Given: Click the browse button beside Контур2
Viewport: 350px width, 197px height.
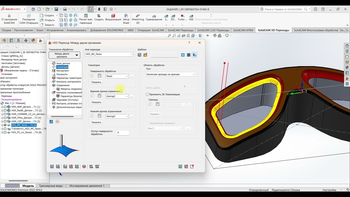Looking at the screenshot, I should coord(132,96).
